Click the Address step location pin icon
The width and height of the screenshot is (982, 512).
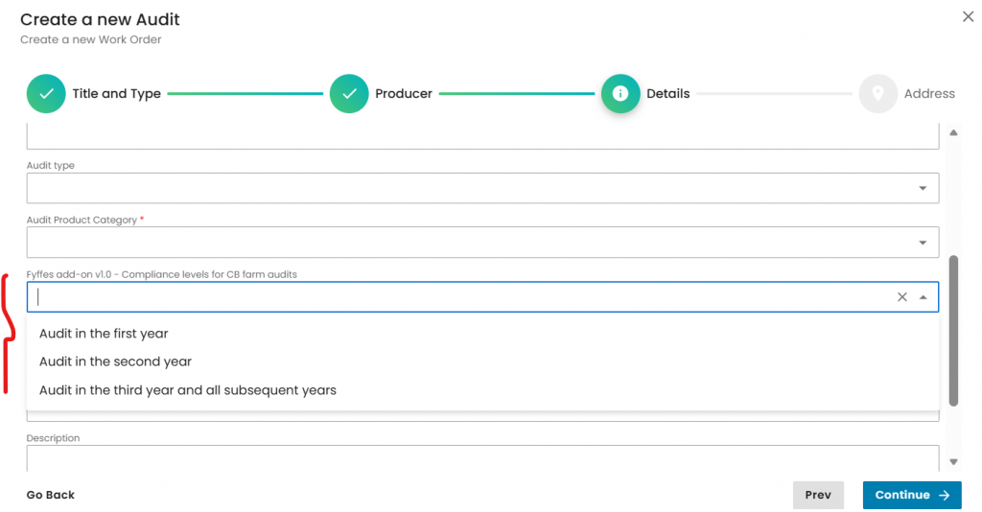click(877, 94)
